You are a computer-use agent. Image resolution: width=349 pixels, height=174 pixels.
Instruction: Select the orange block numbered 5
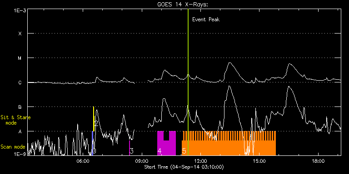229,143
